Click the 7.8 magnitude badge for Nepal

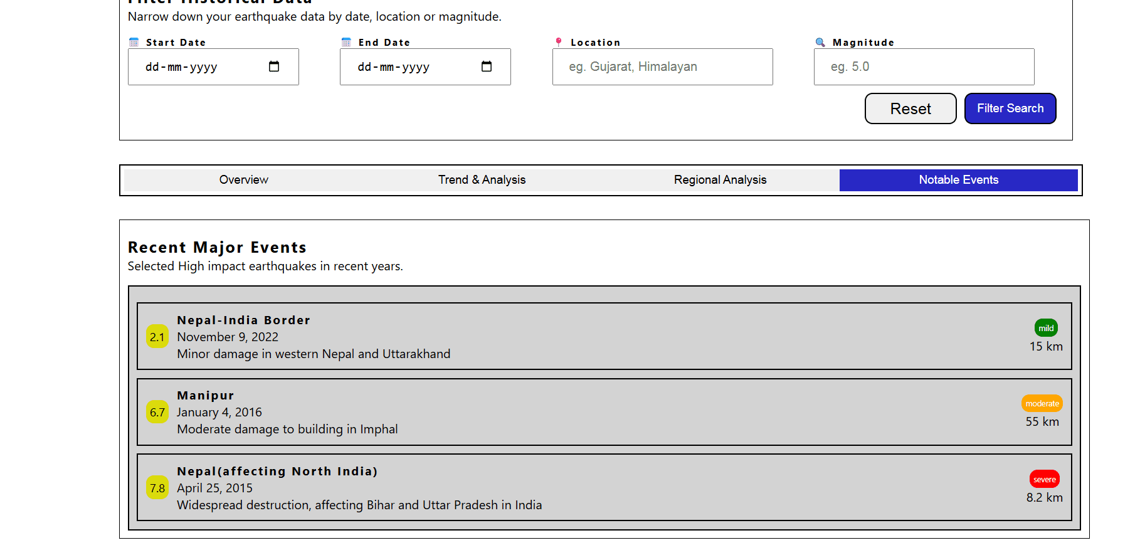tap(157, 488)
